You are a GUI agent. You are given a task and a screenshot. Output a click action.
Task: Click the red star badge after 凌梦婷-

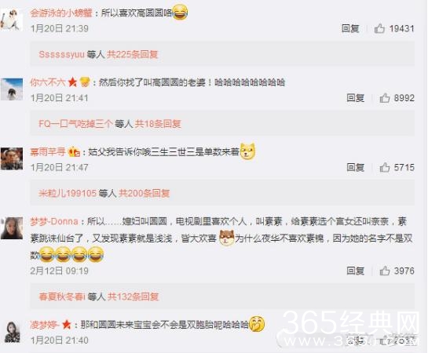coord(67,325)
